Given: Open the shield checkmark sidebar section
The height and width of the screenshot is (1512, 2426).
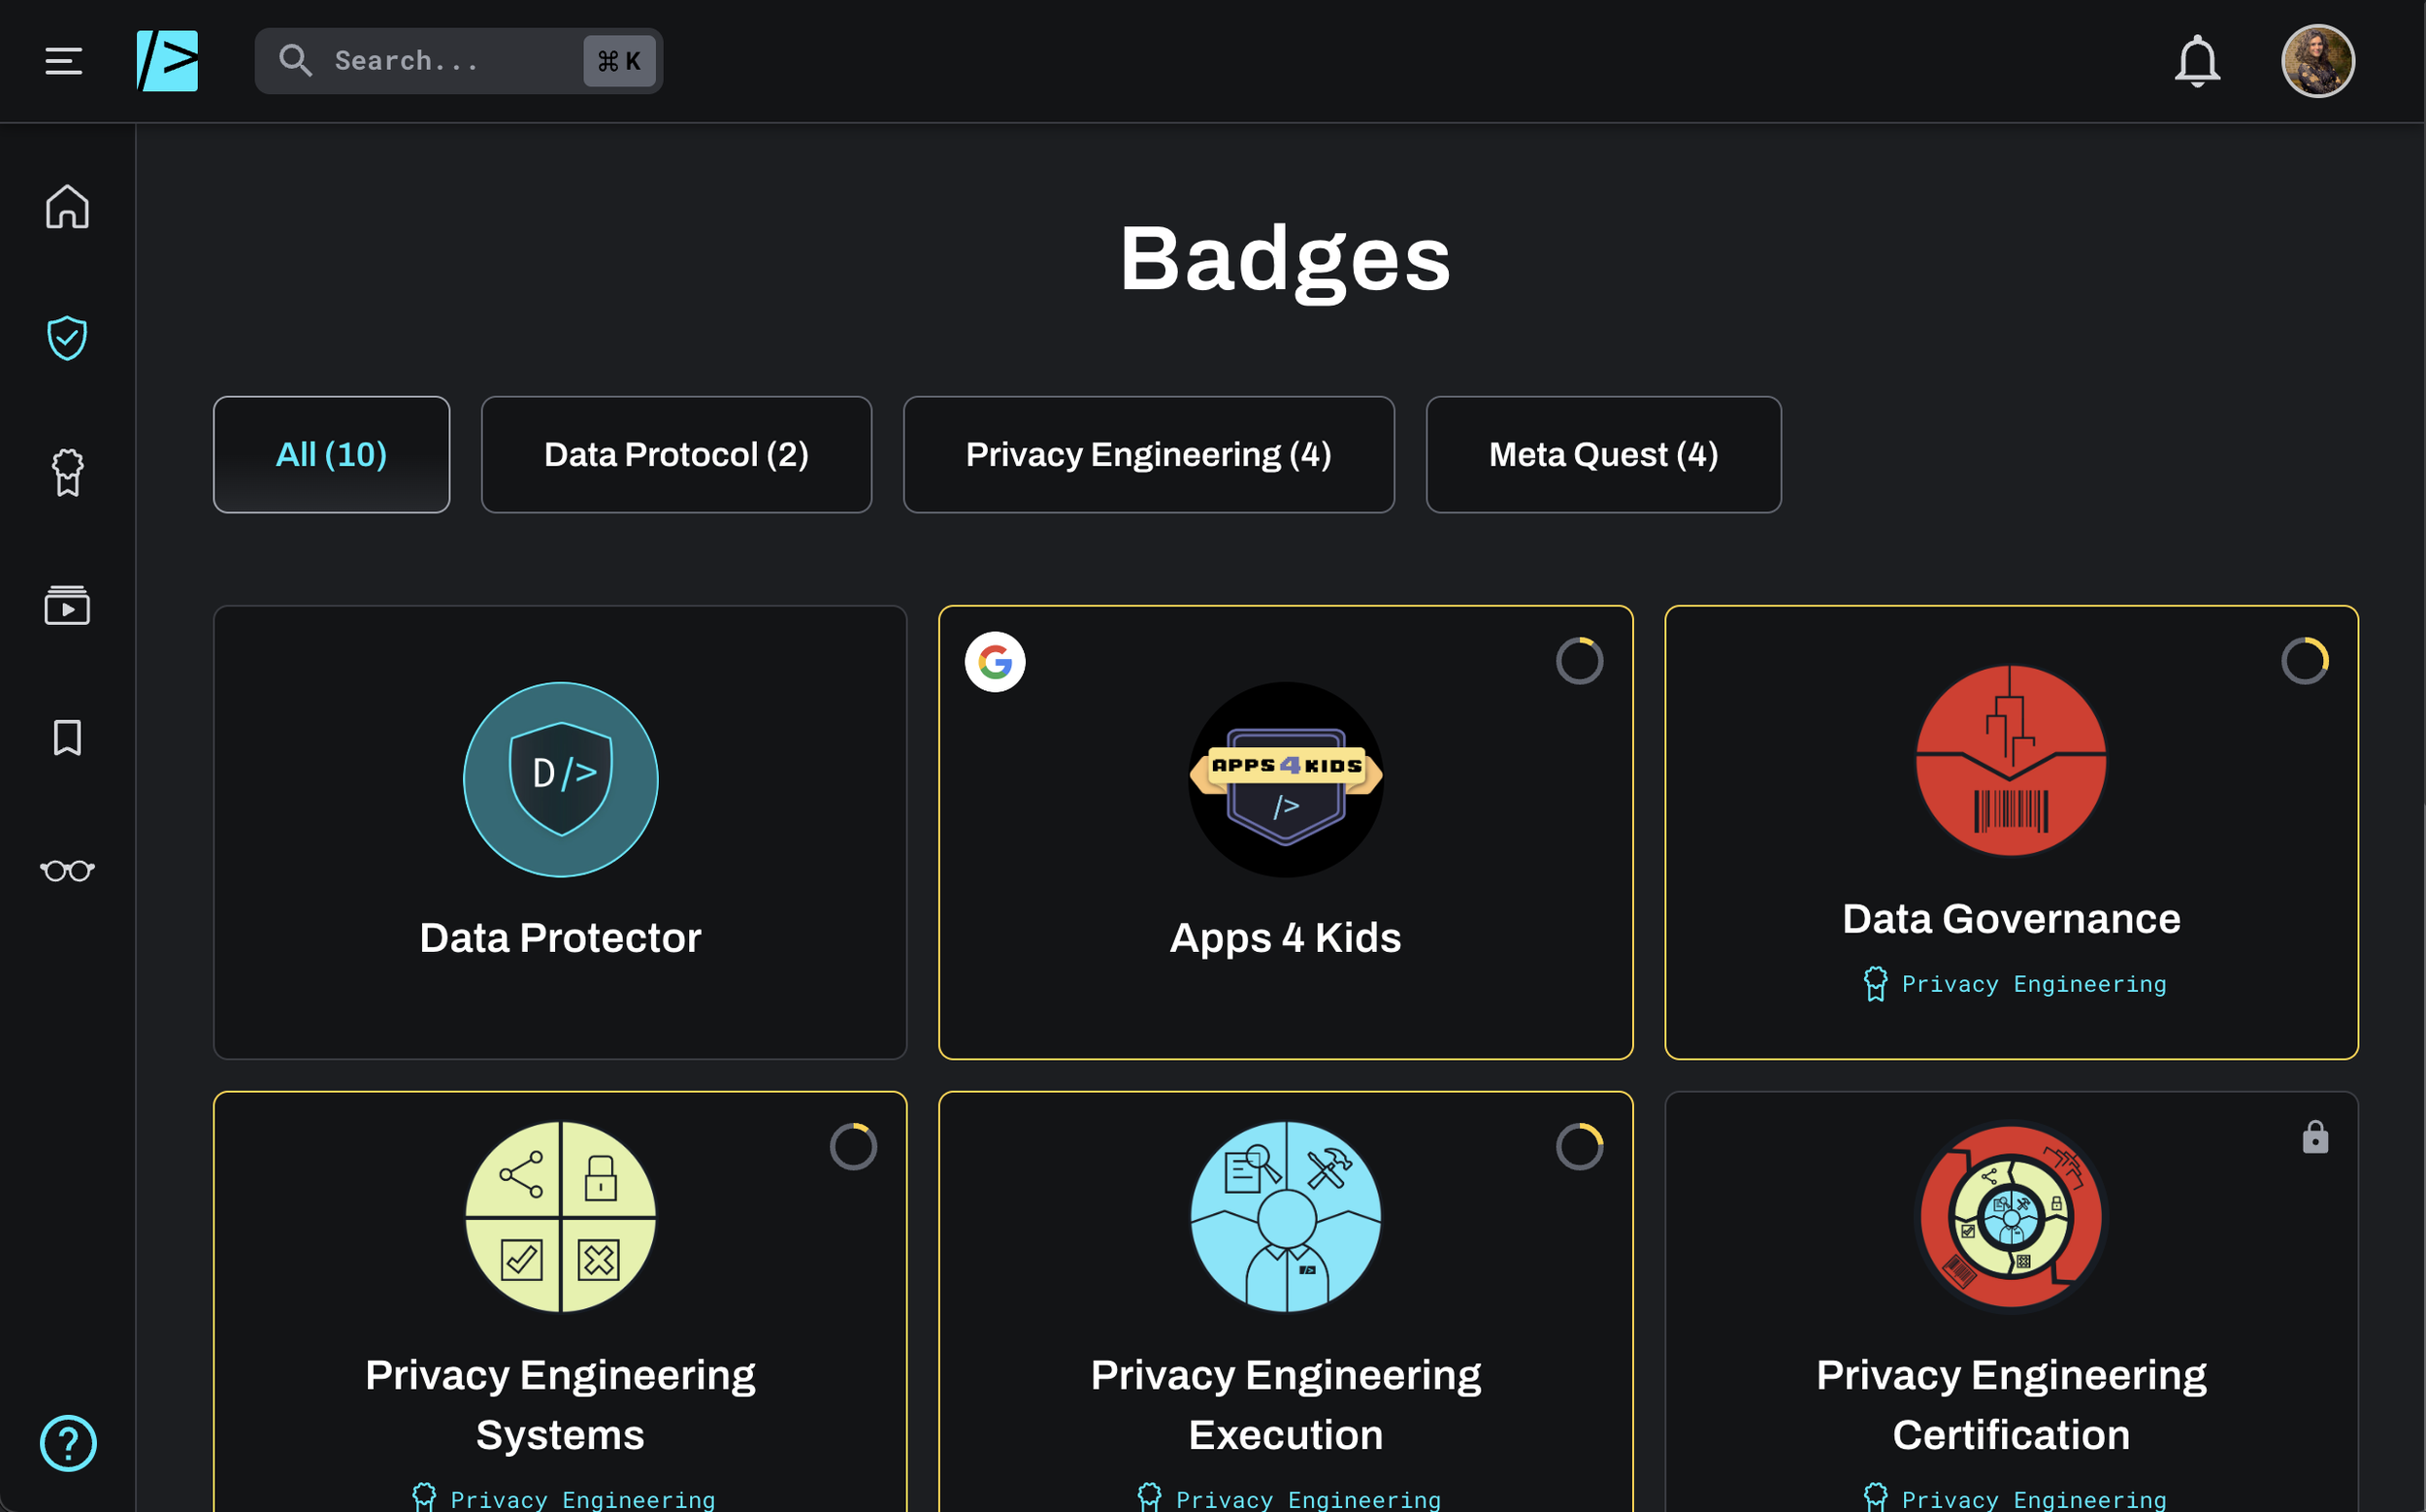Looking at the screenshot, I should click(67, 338).
